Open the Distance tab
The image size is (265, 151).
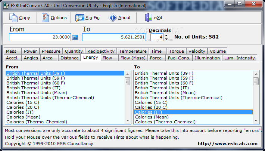[70, 58]
